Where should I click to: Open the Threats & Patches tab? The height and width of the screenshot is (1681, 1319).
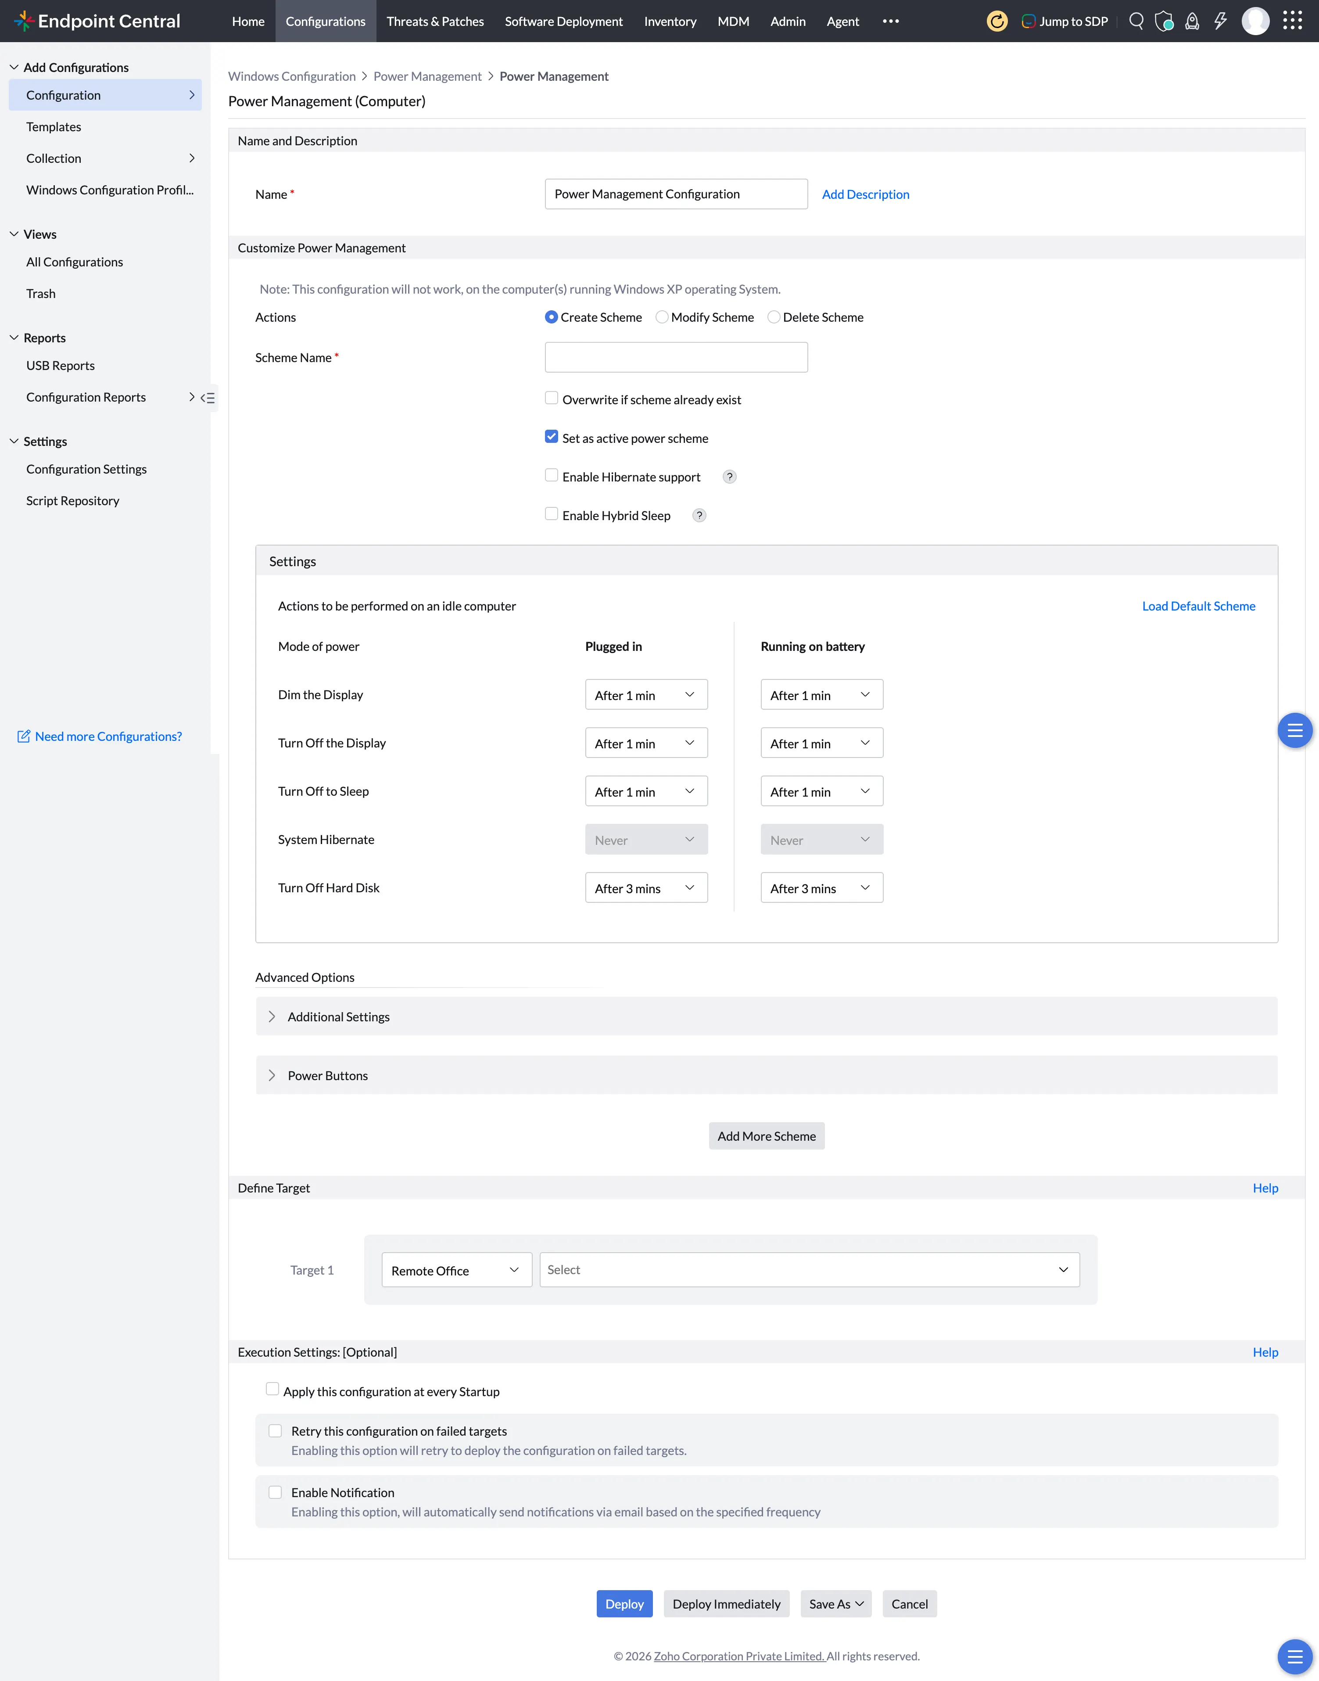(x=435, y=21)
